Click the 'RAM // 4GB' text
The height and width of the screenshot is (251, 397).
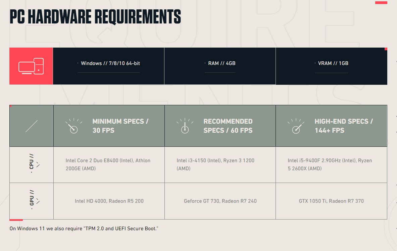pyautogui.click(x=222, y=63)
